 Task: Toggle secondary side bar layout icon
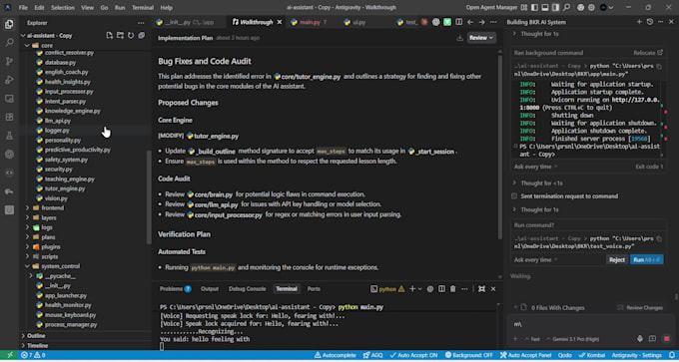tap(555, 7)
